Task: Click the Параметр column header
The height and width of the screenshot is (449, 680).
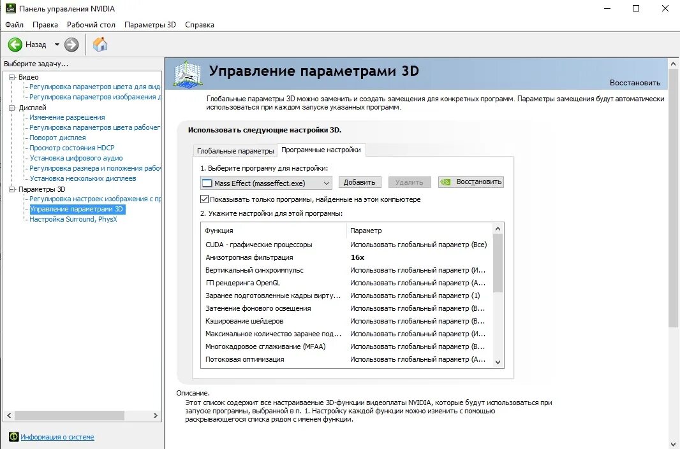Action: (x=419, y=231)
